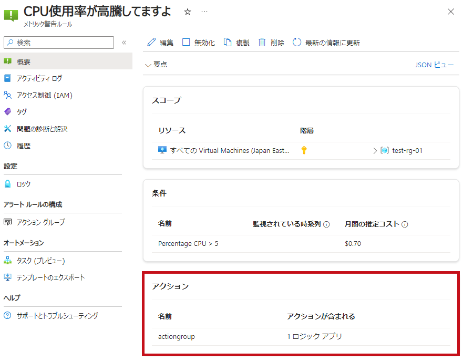Click the sidebar search field
The height and width of the screenshot is (362, 463).
[x=59, y=43]
